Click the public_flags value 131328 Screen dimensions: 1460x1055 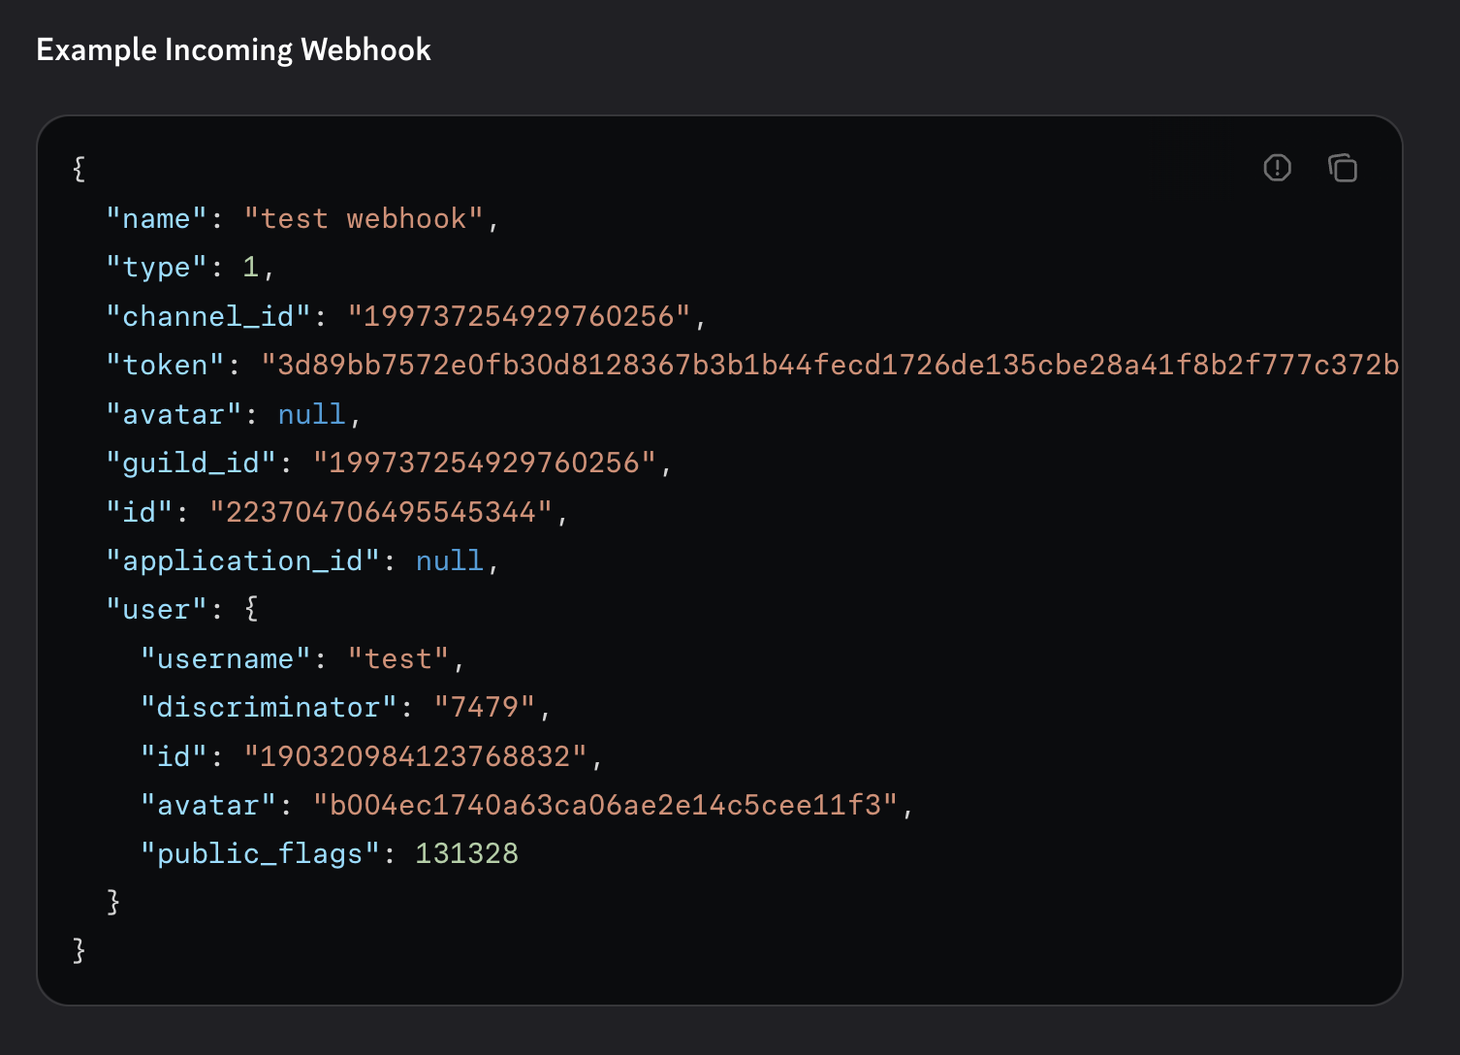pos(467,853)
